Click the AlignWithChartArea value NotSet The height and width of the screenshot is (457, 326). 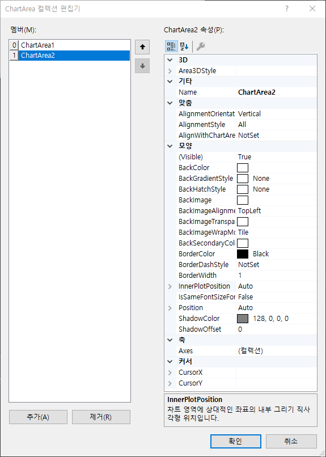(248, 136)
